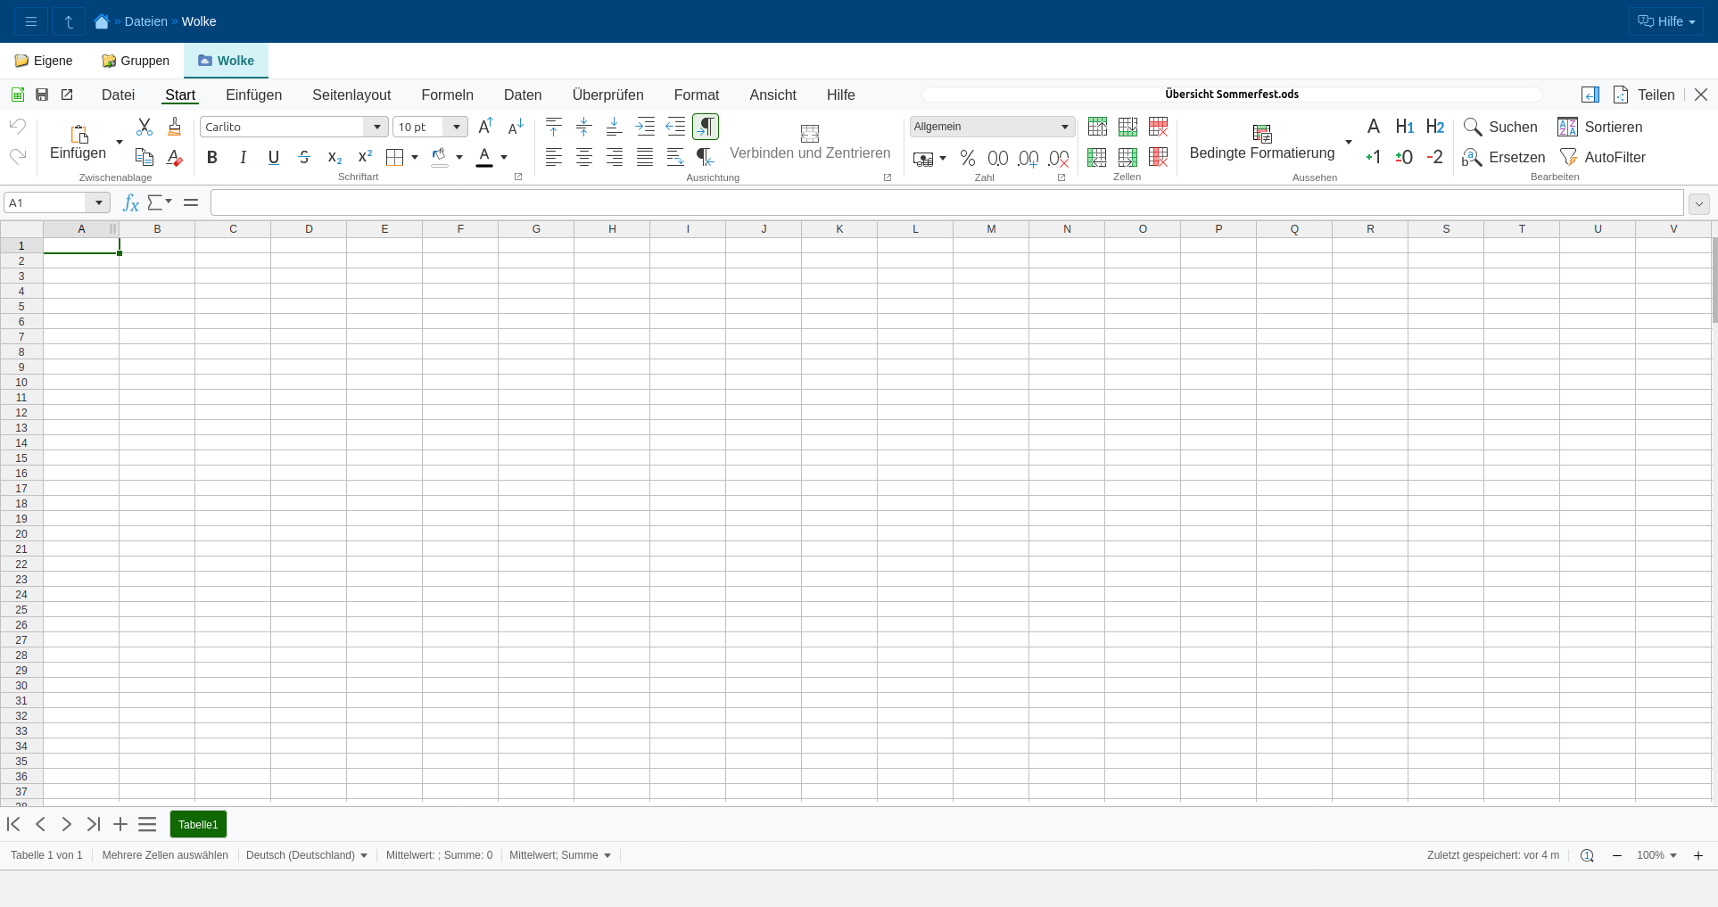Image resolution: width=1718 pixels, height=907 pixels.
Task: Click the AutoFilter funnel icon
Action: [1568, 157]
